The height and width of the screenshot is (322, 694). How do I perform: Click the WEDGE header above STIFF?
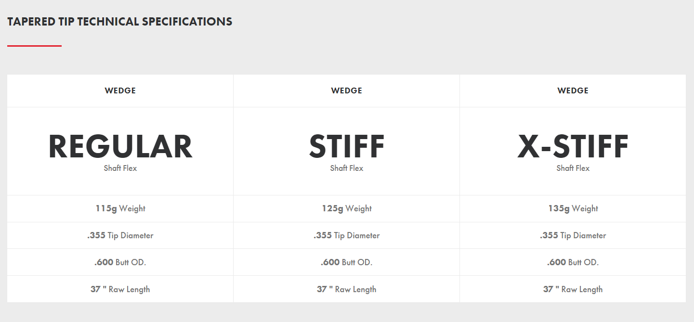[x=347, y=90]
